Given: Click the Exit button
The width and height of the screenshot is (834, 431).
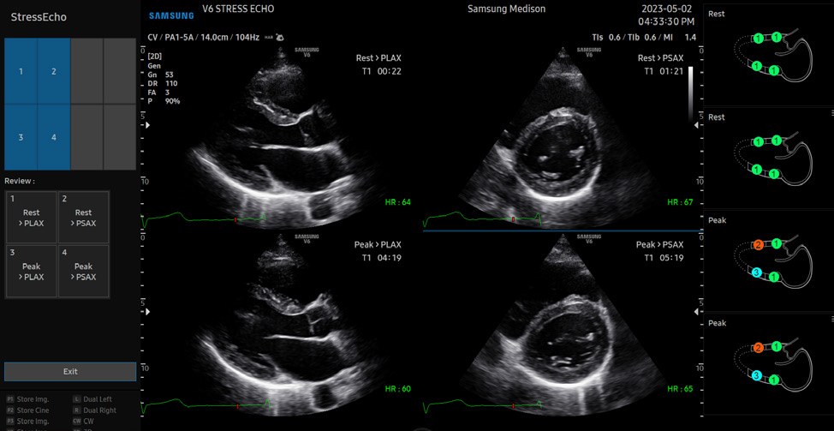Looking at the screenshot, I should (x=70, y=371).
